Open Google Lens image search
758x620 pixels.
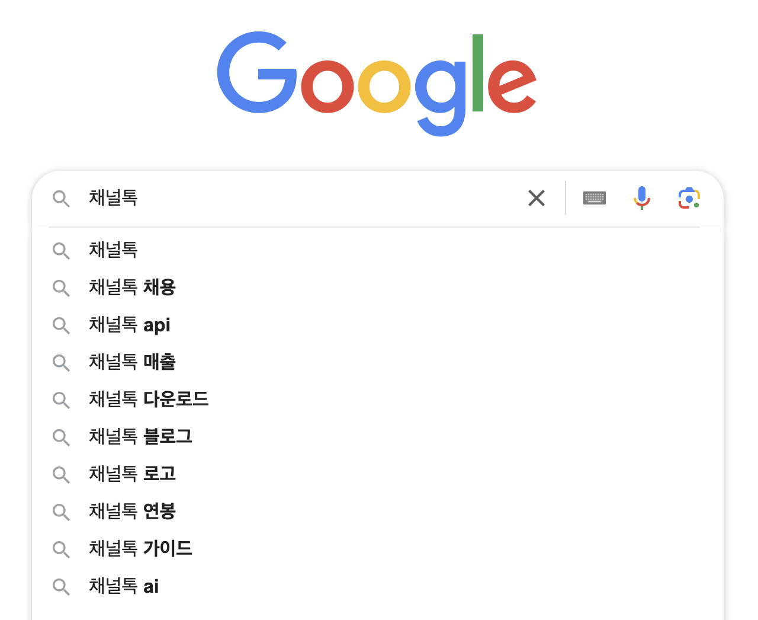tap(689, 198)
